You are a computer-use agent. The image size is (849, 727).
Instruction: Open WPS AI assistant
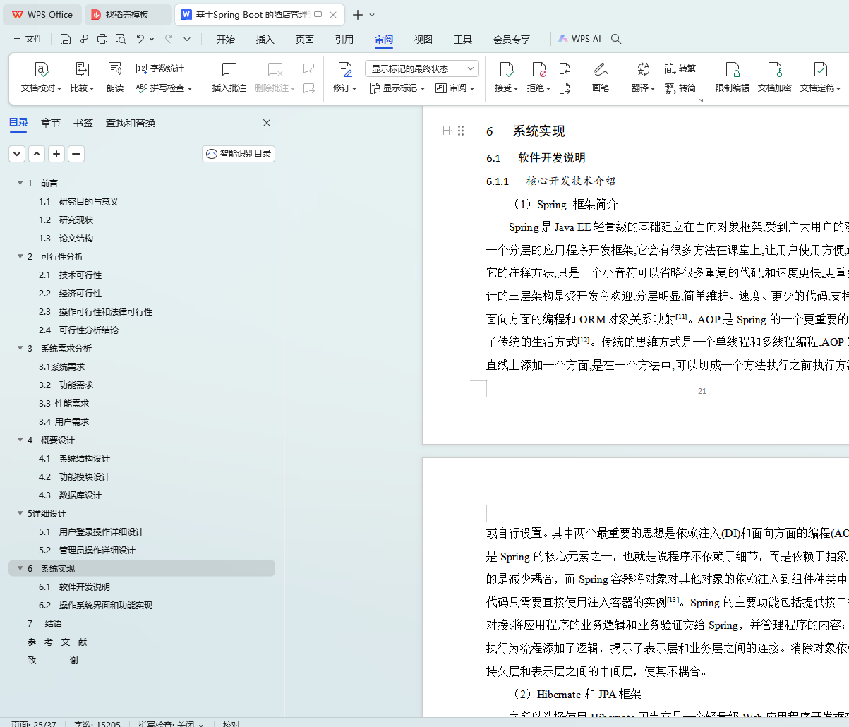pos(579,39)
